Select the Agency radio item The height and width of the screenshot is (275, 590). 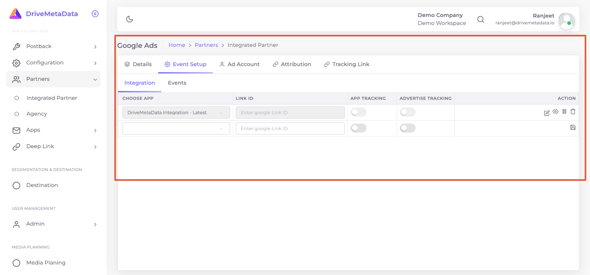[x=17, y=114]
